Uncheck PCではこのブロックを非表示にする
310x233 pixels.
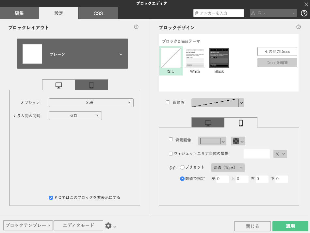click(51, 197)
